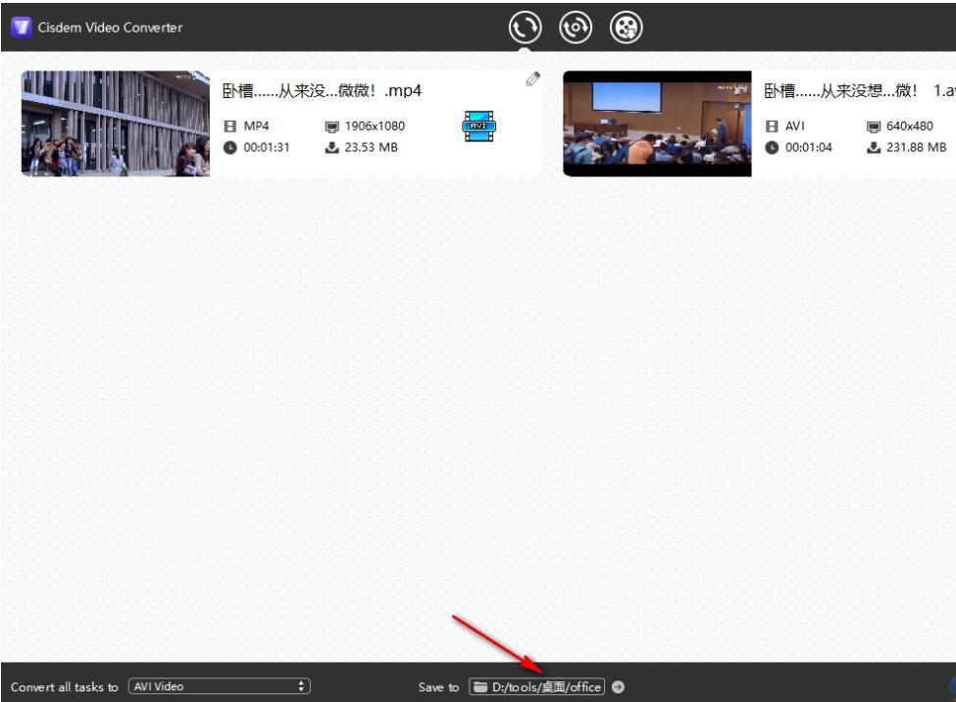Click the MP4 format label
This screenshot has height=702, width=956.
click(256, 126)
